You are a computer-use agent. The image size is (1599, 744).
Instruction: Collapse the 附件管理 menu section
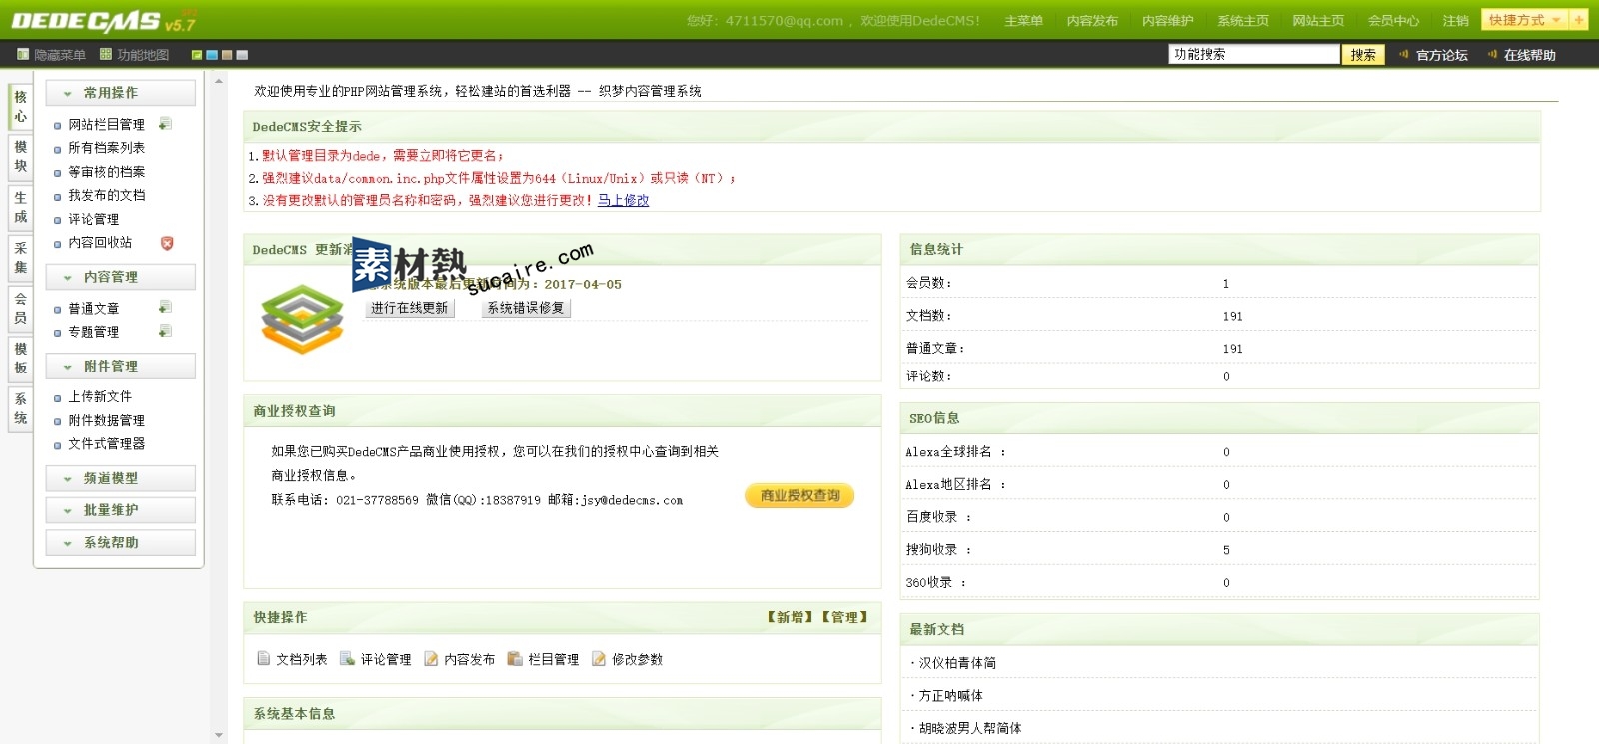[120, 367]
